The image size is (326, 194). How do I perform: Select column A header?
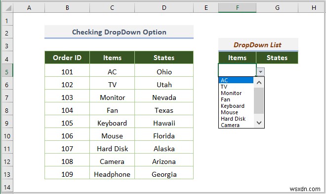[29, 8]
